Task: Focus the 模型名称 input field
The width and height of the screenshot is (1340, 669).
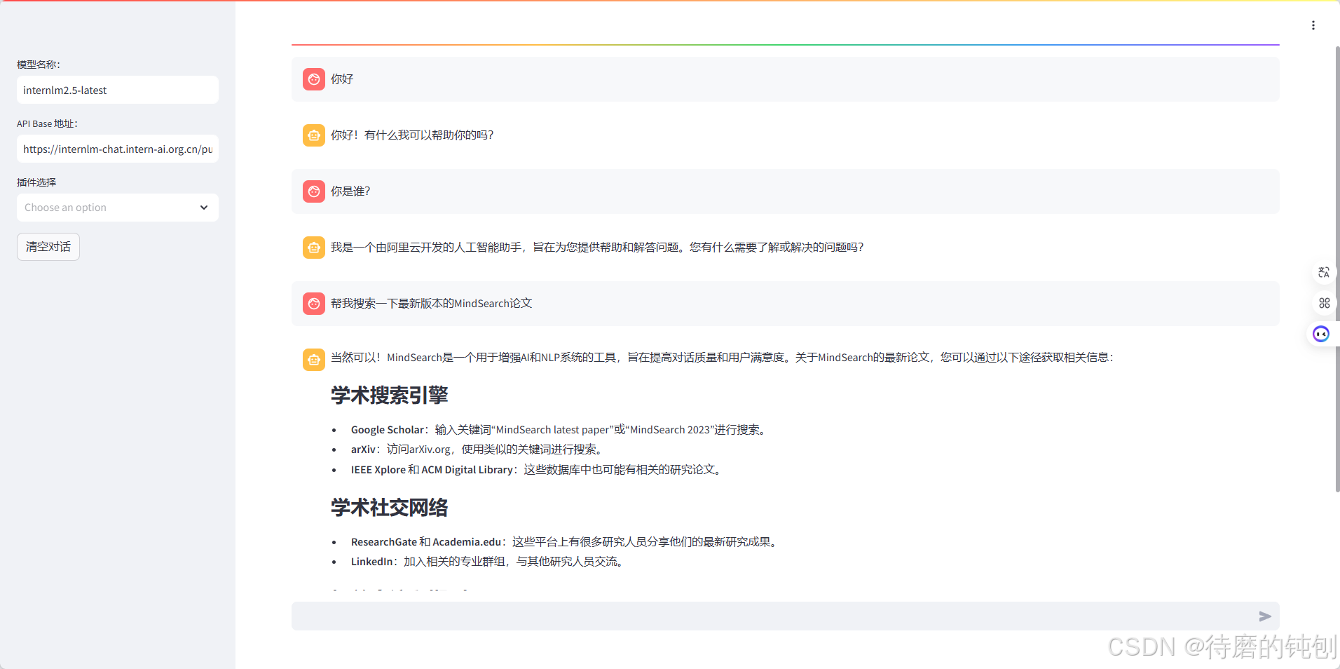Action: 118,90
